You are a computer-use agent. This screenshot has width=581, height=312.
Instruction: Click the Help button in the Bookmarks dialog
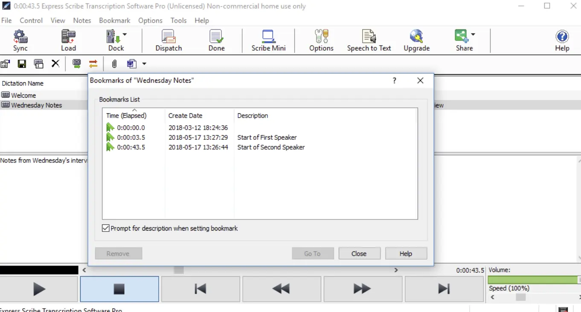(406, 254)
